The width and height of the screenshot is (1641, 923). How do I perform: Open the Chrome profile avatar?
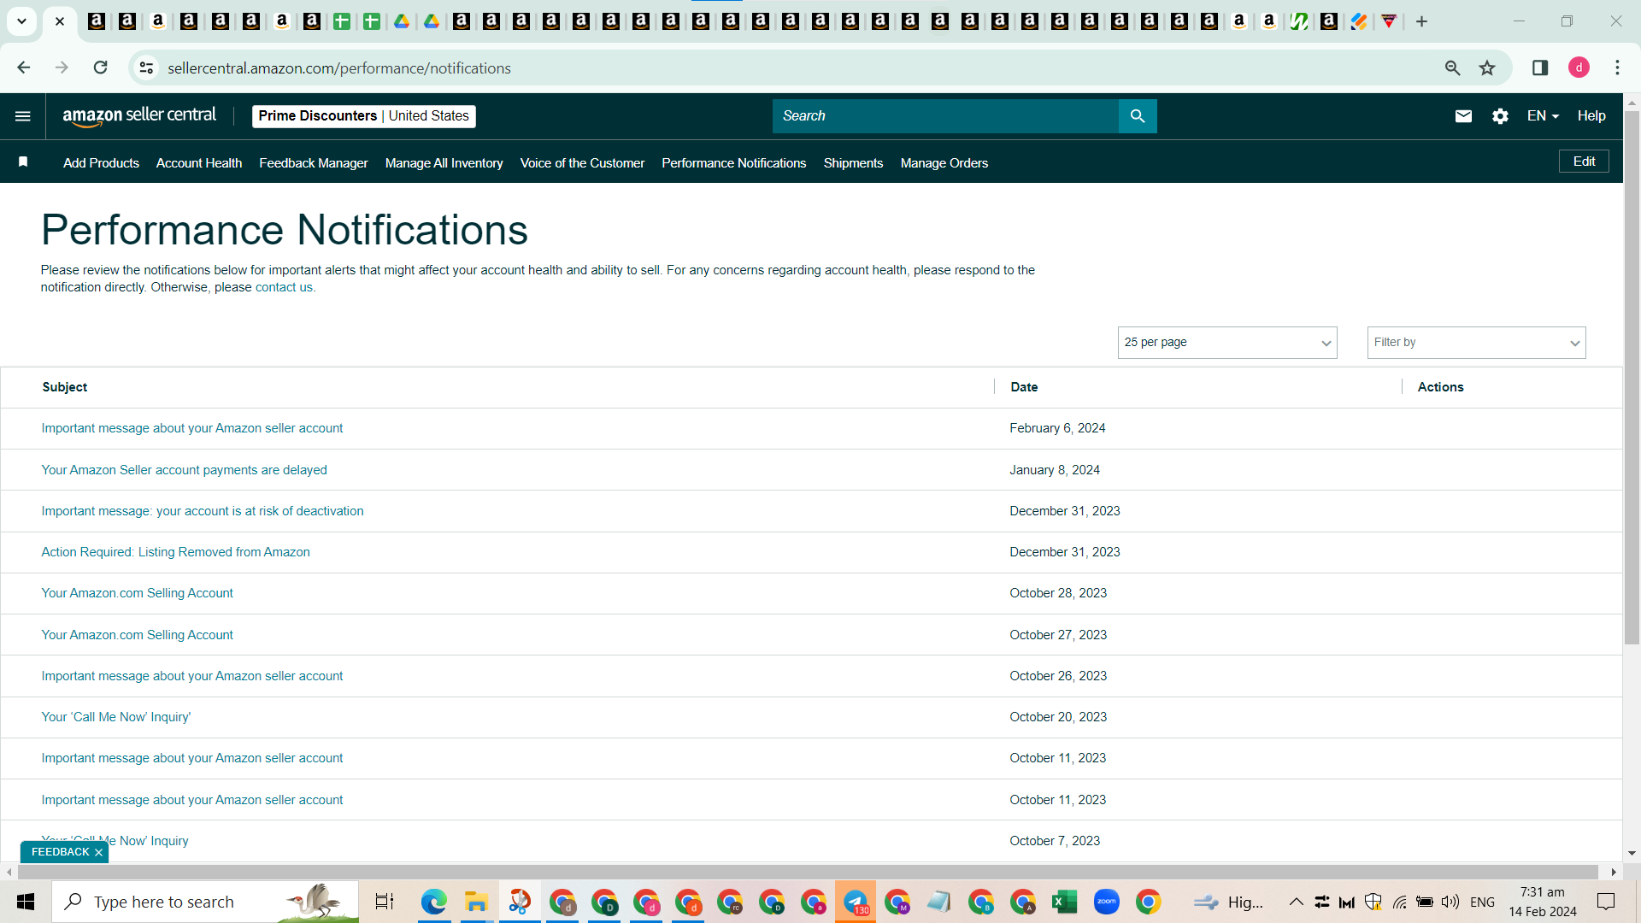pyautogui.click(x=1579, y=68)
